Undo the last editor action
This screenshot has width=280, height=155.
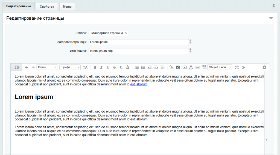pyautogui.click(x=27, y=67)
